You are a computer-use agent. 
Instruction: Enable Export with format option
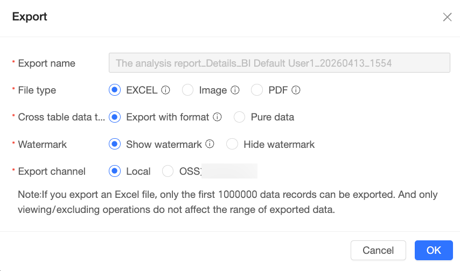(115, 117)
